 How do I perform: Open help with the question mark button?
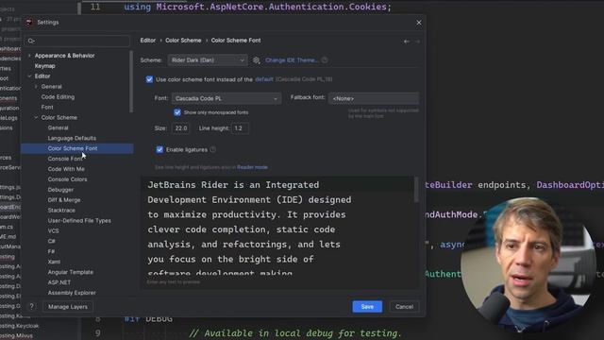[x=31, y=306]
